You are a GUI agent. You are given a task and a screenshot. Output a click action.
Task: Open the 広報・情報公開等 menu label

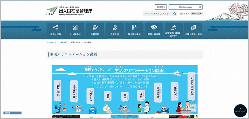[193, 34]
